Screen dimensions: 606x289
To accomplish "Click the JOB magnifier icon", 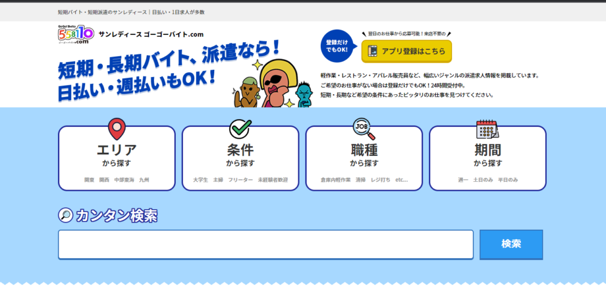I will tap(364, 129).
